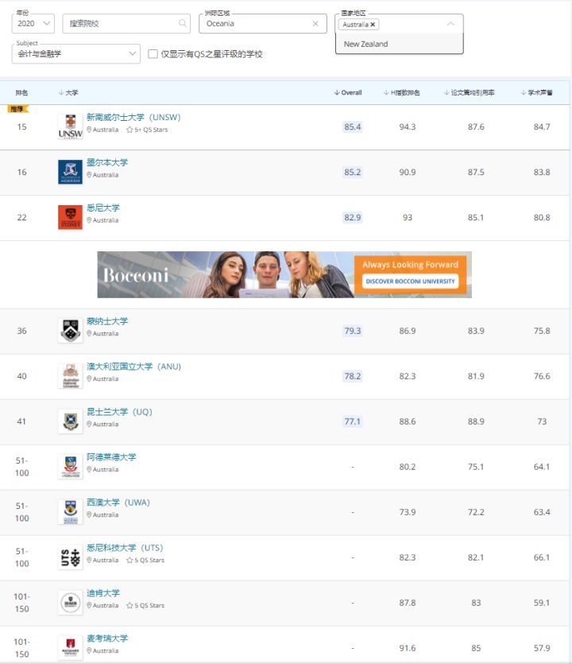Open 墨尔本大学 link

107,162
